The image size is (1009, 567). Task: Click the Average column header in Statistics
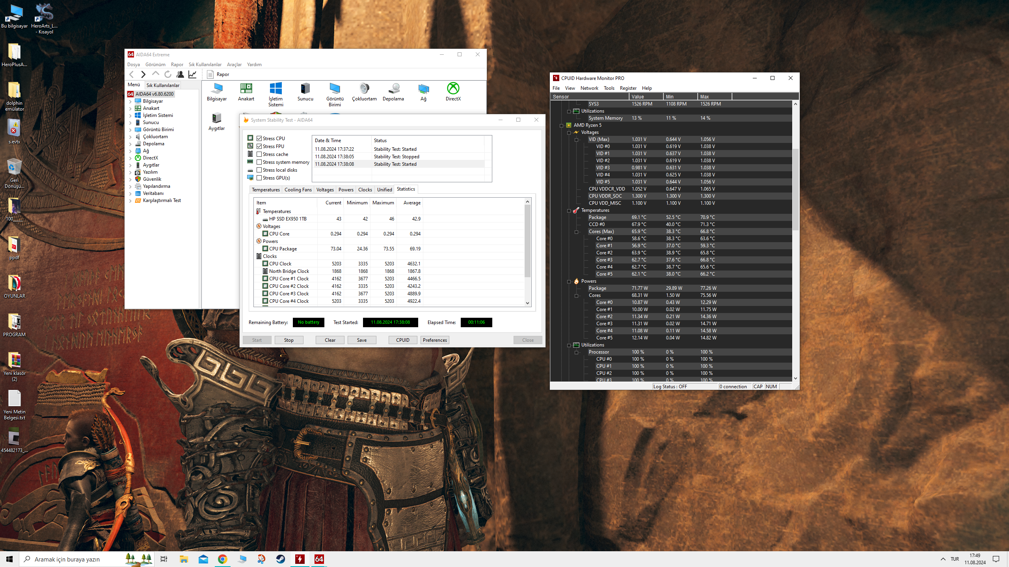(410, 203)
